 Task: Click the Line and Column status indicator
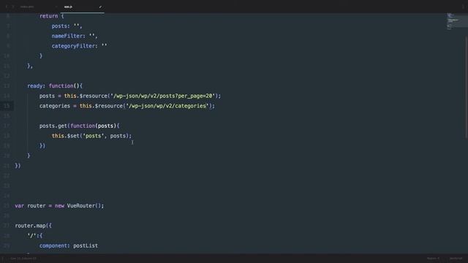23,258
